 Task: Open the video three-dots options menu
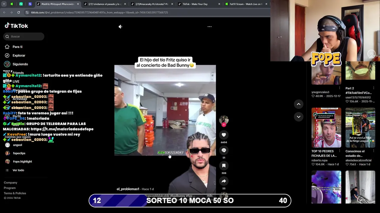(x=210, y=27)
